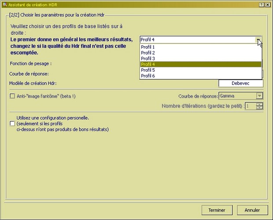This screenshot has width=273, height=220.
Task: Click the Annuler button
Action: click(x=252, y=210)
